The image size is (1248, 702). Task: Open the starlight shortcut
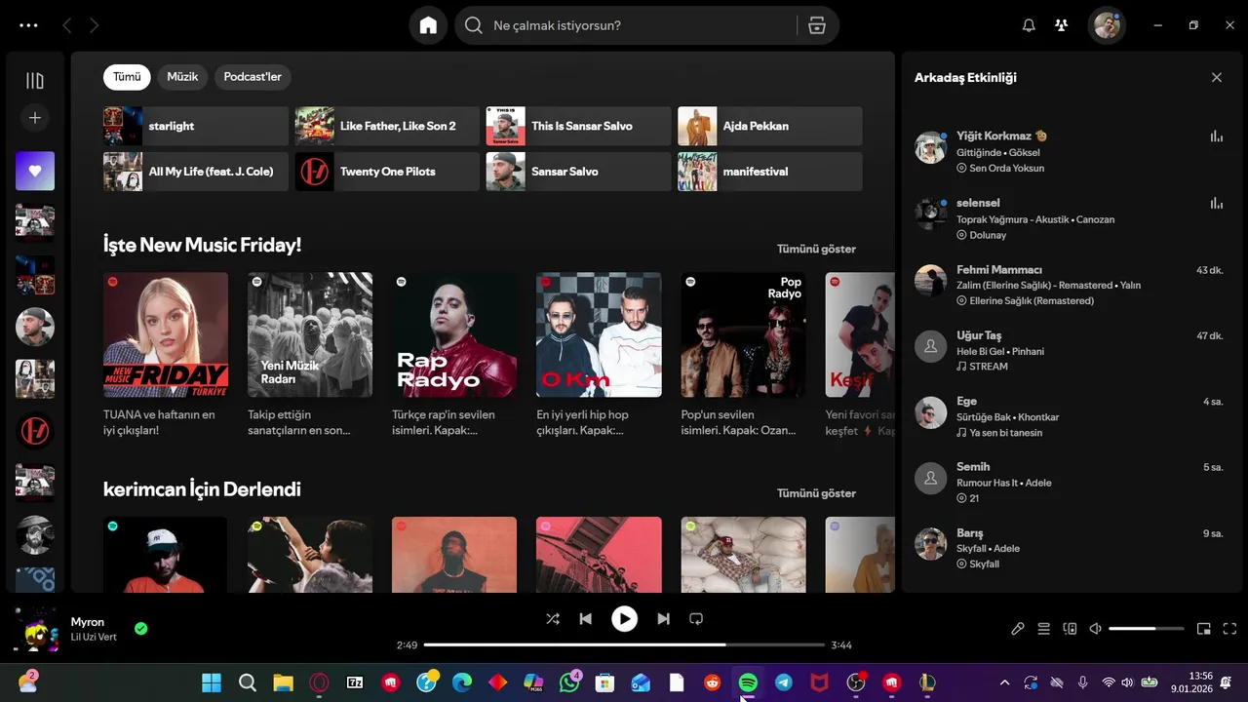196,126
